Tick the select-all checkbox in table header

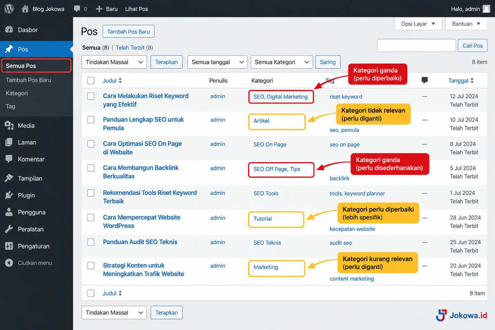[x=91, y=80]
